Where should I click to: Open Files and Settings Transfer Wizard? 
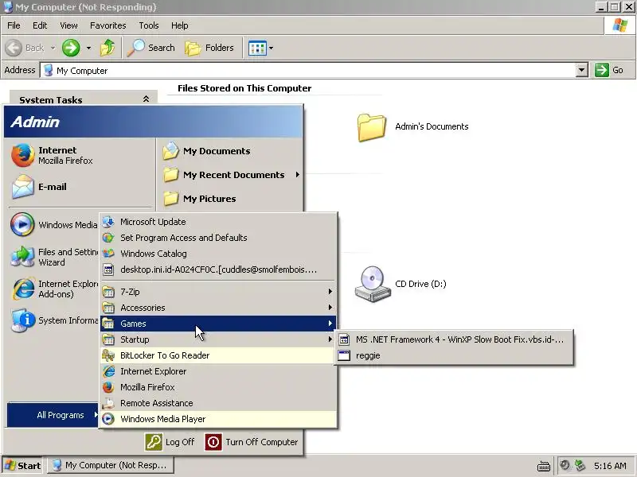click(x=53, y=257)
